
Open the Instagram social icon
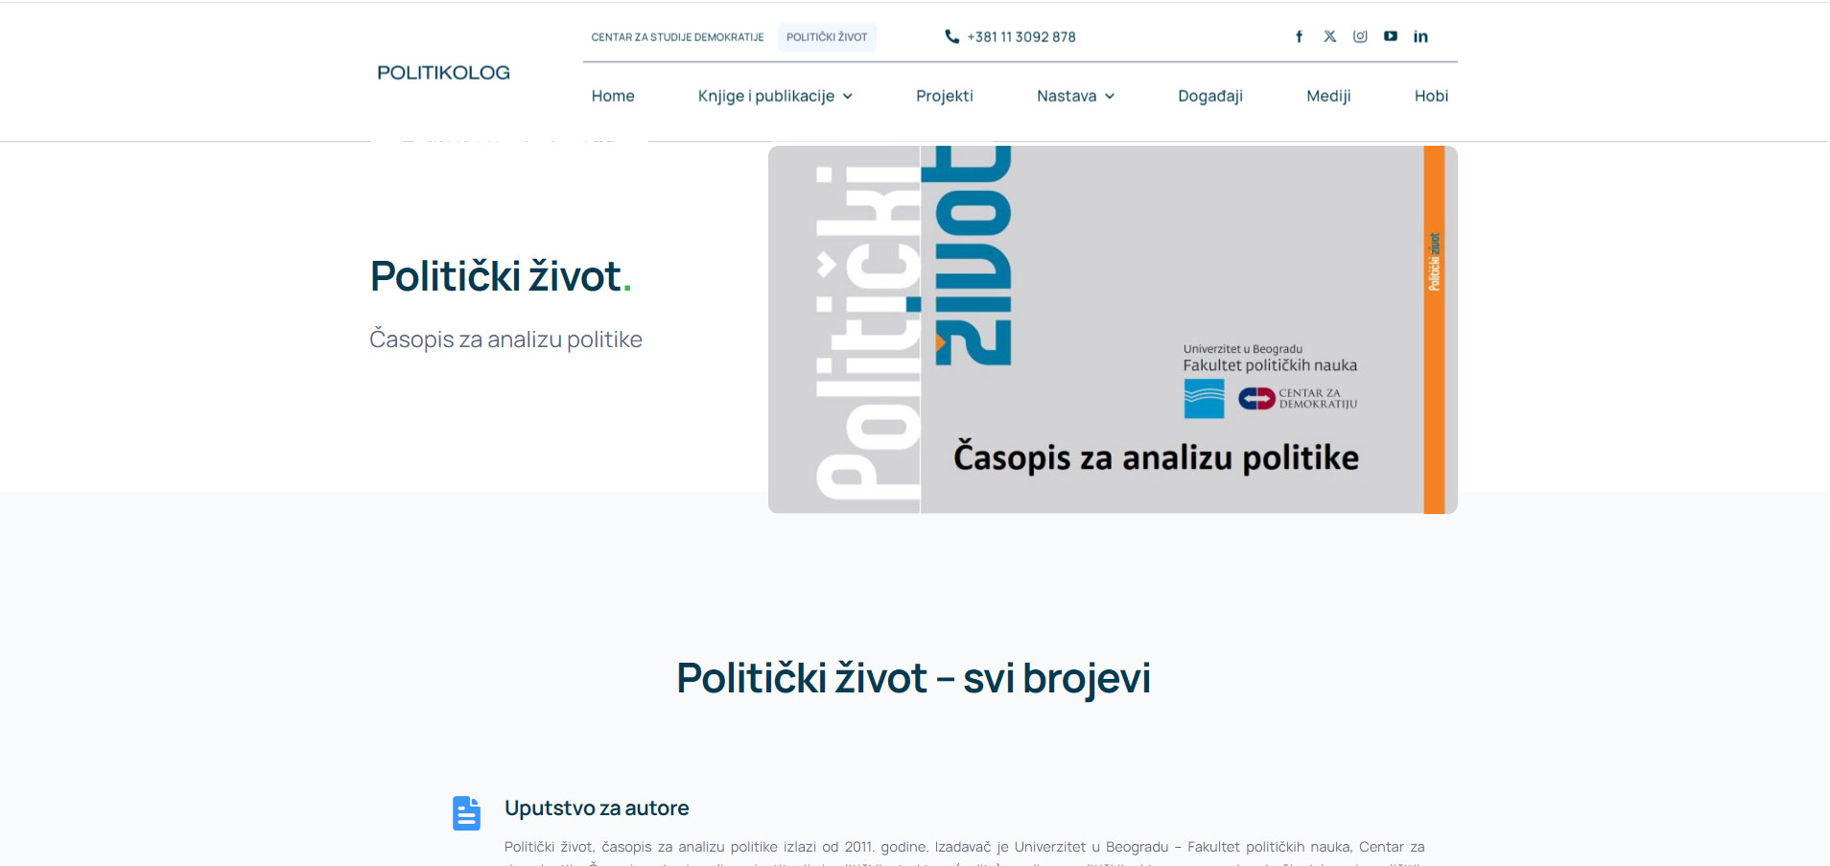[x=1360, y=36]
